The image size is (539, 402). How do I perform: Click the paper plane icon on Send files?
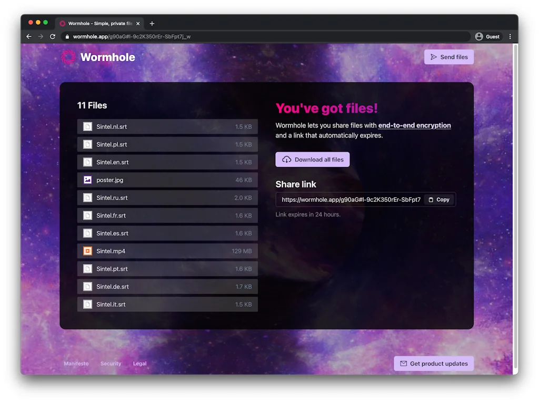tap(434, 57)
